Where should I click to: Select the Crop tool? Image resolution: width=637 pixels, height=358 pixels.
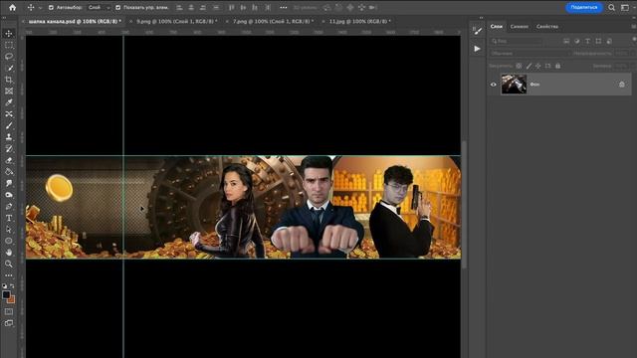(x=9, y=80)
